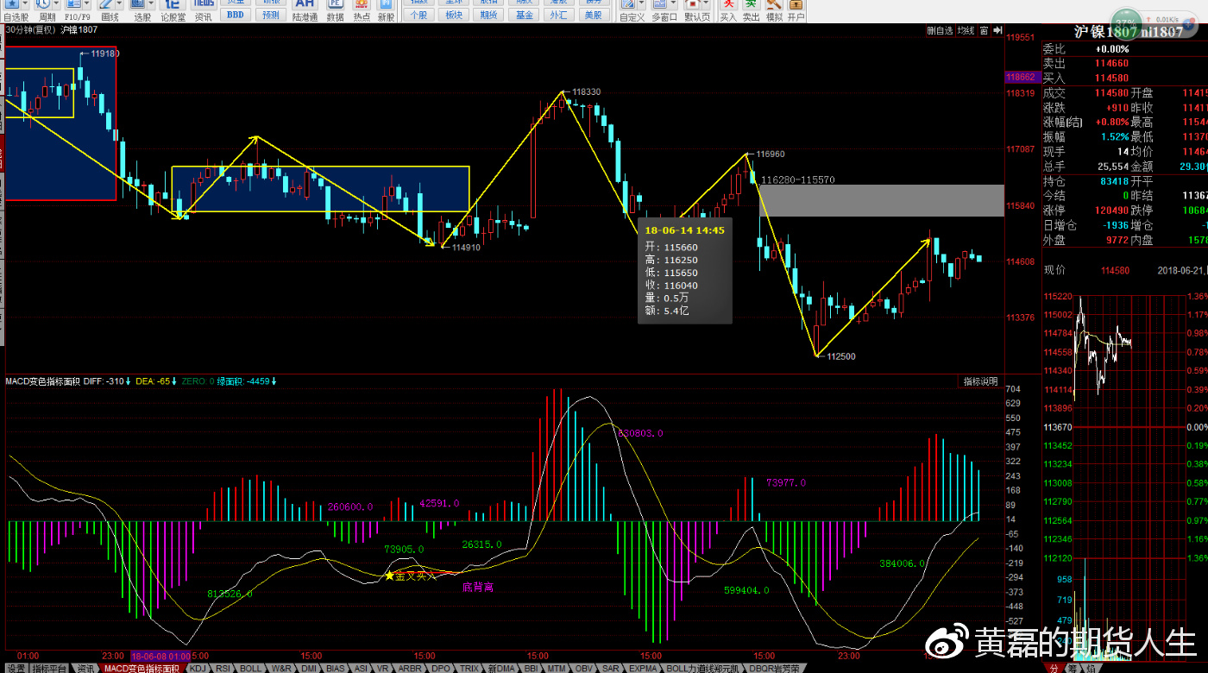The width and height of the screenshot is (1208, 673).
Task: Click the 自定义 custom layout icon
Action: coord(629,5)
